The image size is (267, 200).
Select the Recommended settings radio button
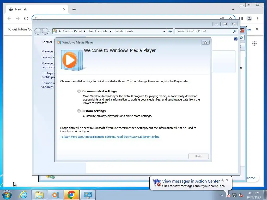[79, 91]
